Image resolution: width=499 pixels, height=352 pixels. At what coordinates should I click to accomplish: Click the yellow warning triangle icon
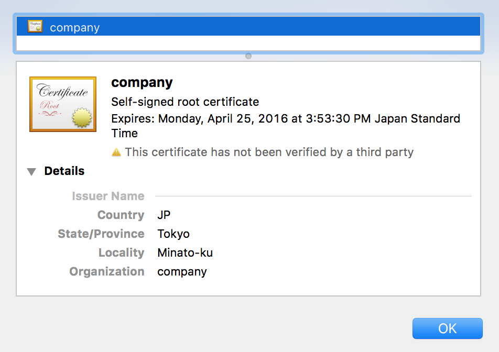tap(116, 152)
